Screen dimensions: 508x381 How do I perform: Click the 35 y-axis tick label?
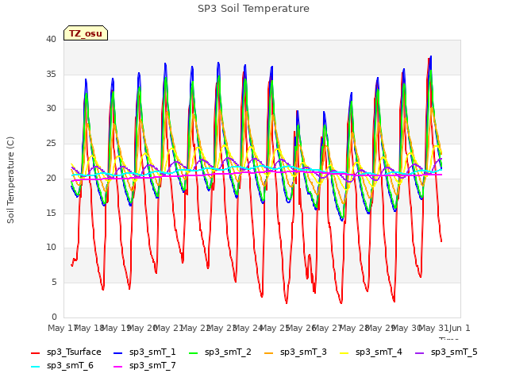(x=51, y=74)
